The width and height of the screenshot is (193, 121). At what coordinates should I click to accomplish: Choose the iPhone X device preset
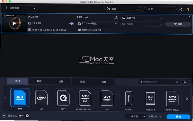tap(129, 98)
